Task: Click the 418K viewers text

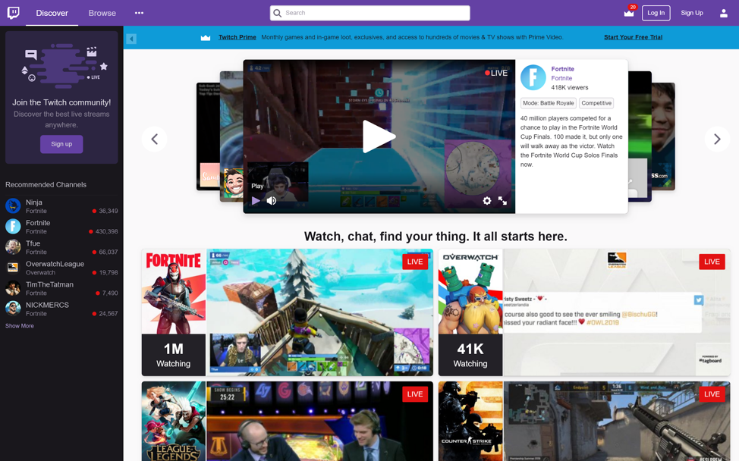Action: tap(570, 88)
